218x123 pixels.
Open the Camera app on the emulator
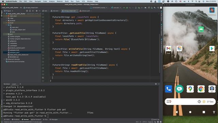coord(212,89)
